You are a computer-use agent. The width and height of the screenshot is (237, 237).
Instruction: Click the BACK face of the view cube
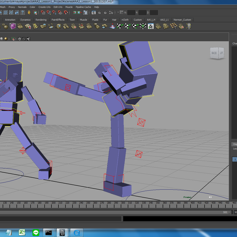[x=214, y=53]
